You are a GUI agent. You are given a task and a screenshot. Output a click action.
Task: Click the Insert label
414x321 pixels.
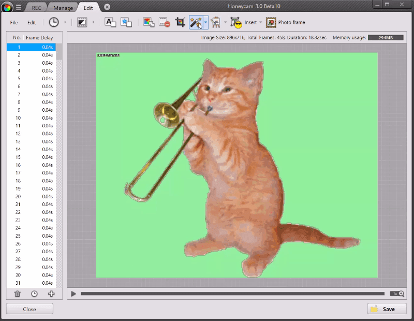[250, 22]
